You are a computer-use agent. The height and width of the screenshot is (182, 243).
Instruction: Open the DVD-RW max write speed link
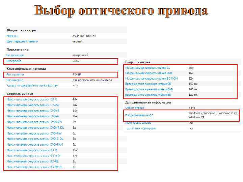pyautogui.click(x=34, y=133)
